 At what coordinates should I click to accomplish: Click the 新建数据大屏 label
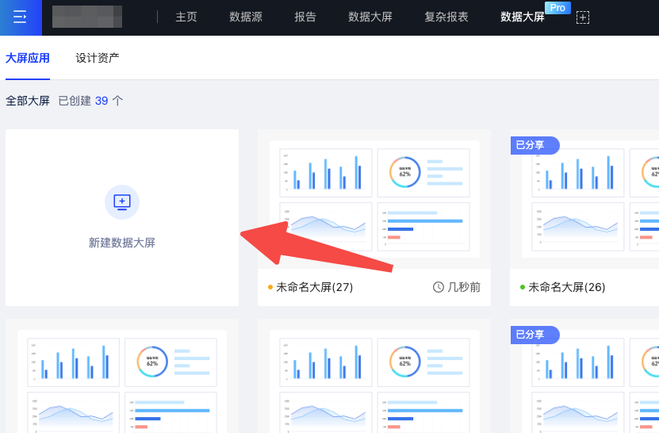pos(122,243)
